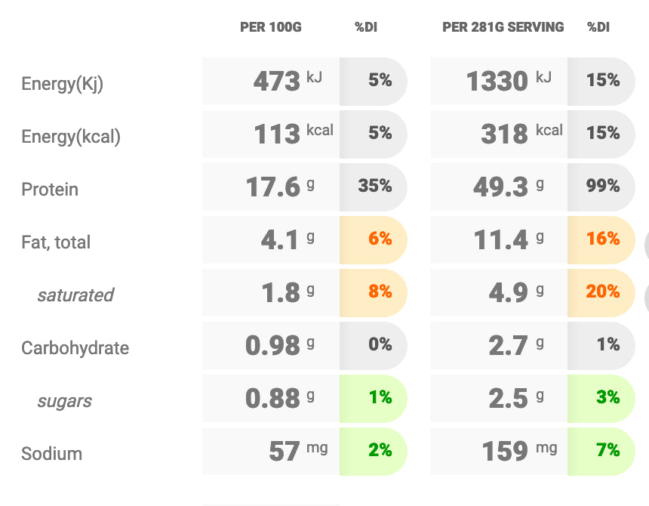649x506 pixels.
Task: Select the Energy(kcal) row label
Action: (x=71, y=137)
